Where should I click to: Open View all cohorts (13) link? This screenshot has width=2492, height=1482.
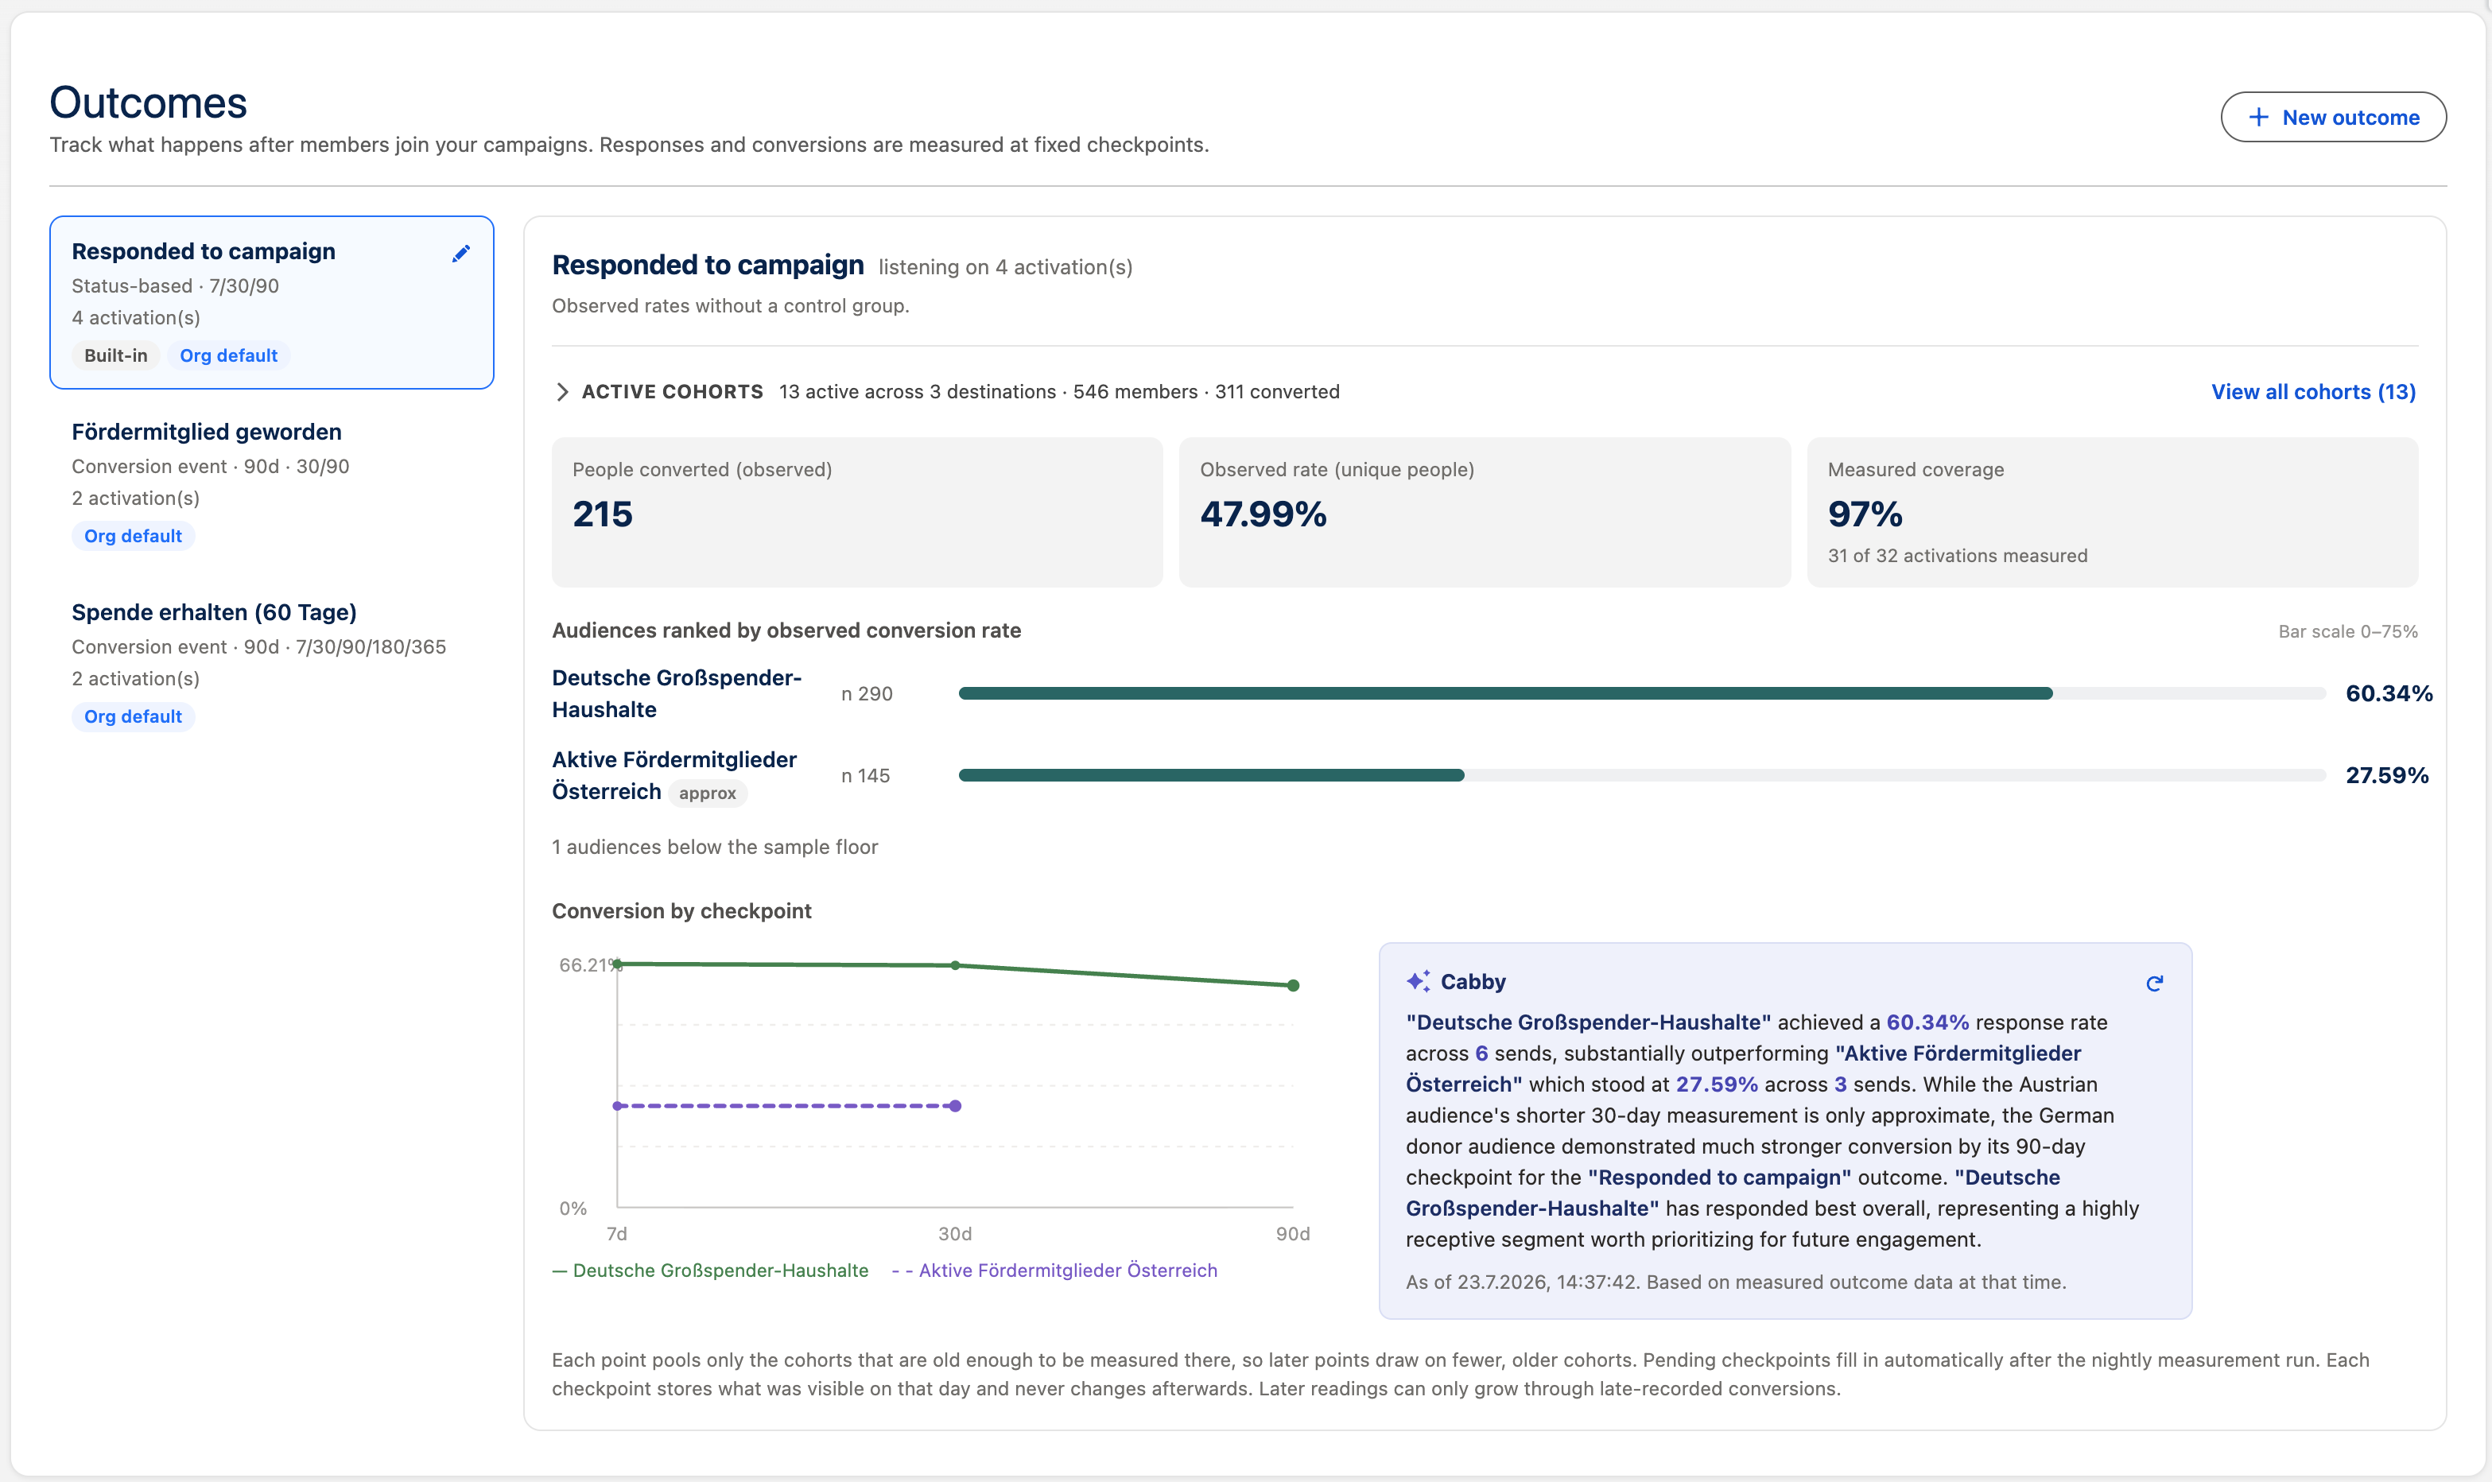pyautogui.click(x=2313, y=391)
